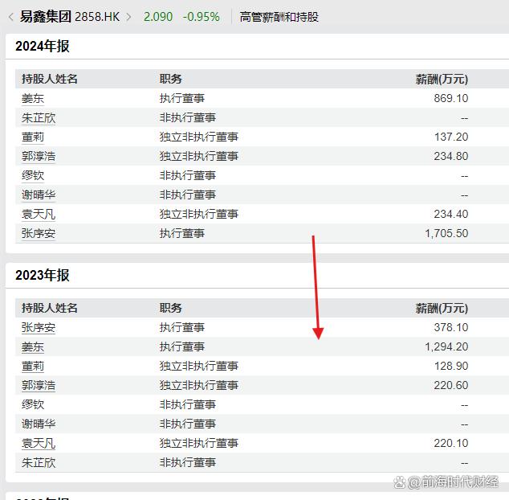Select salary value 234.80
509x500 pixels.
click(451, 156)
